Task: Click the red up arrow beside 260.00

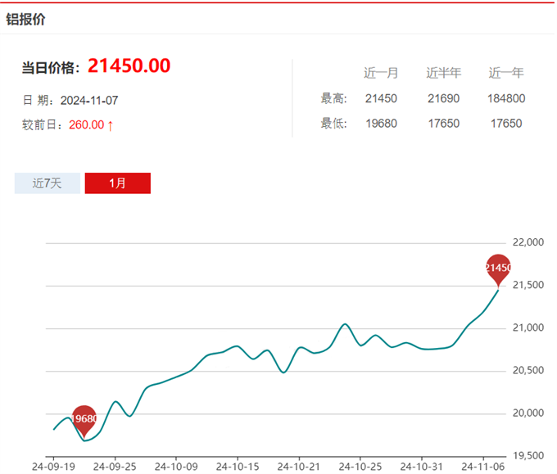Action: [111, 125]
